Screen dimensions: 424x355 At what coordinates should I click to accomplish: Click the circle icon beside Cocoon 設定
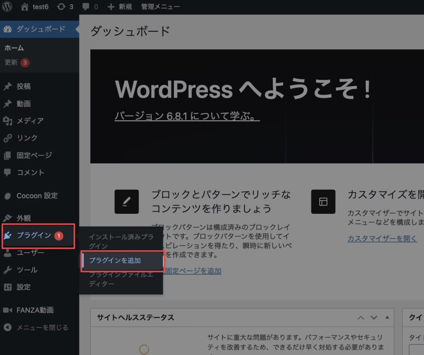point(7,196)
